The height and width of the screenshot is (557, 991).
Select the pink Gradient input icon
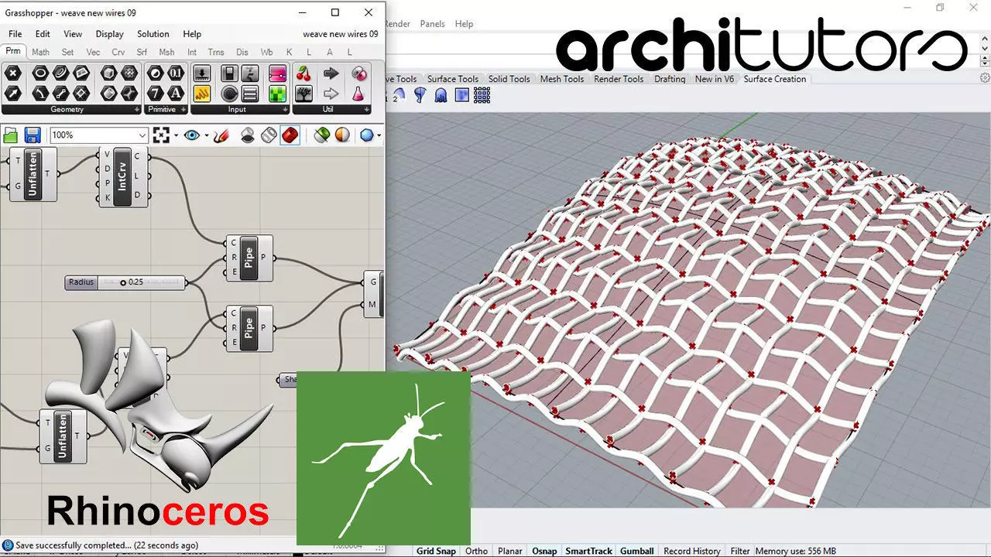click(277, 73)
